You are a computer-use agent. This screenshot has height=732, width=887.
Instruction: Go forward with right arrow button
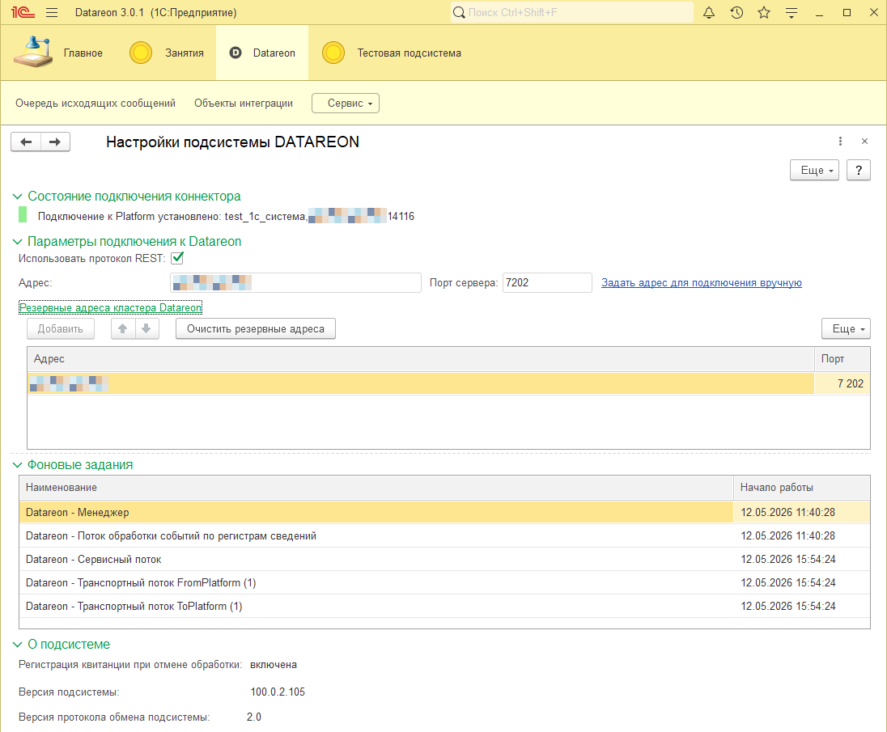click(55, 142)
